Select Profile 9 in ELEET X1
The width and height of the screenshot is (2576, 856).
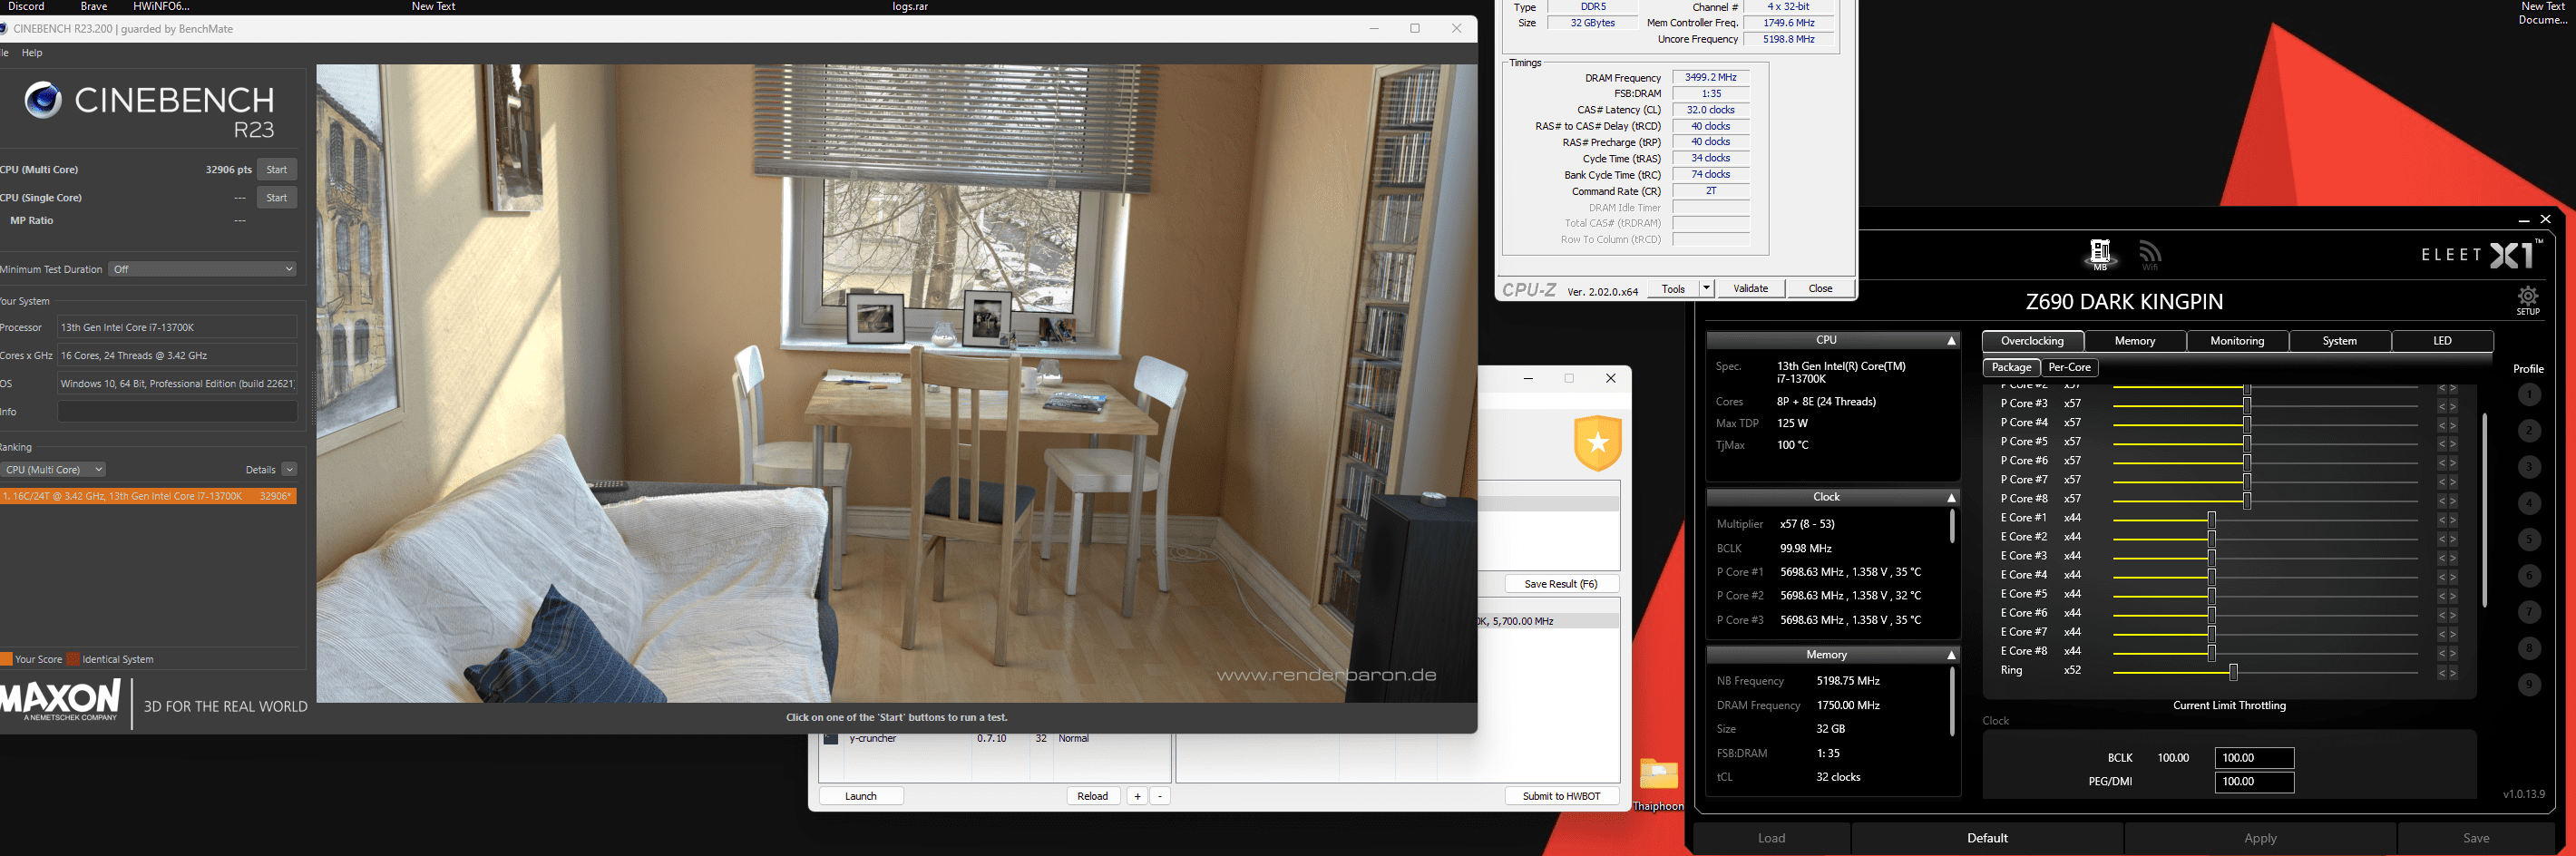(2529, 685)
